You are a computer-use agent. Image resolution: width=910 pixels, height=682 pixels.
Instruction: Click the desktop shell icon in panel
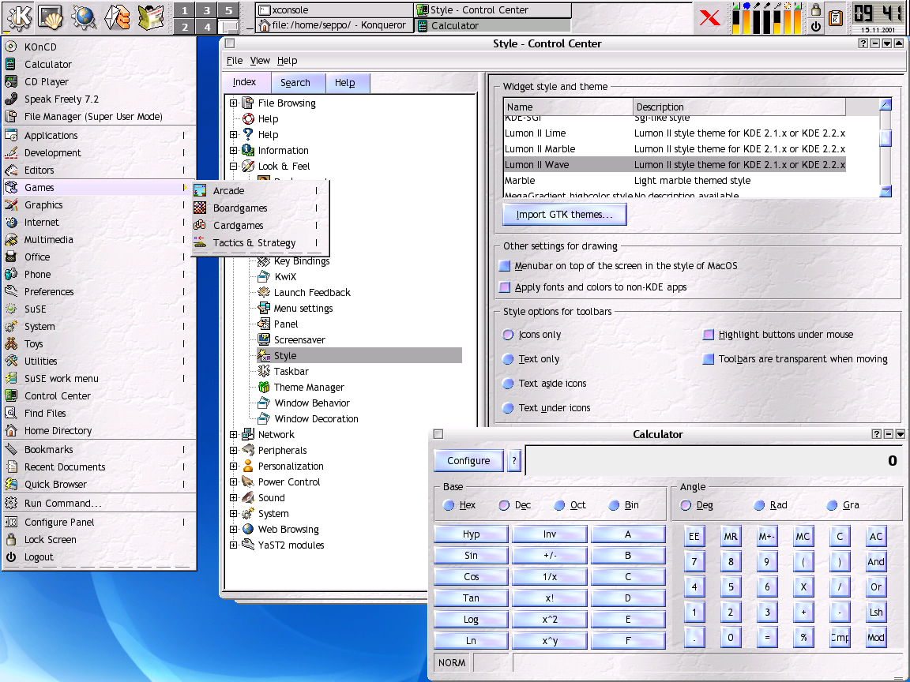click(x=51, y=17)
